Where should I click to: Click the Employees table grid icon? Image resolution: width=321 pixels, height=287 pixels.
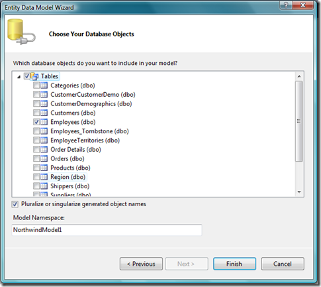pos(44,122)
